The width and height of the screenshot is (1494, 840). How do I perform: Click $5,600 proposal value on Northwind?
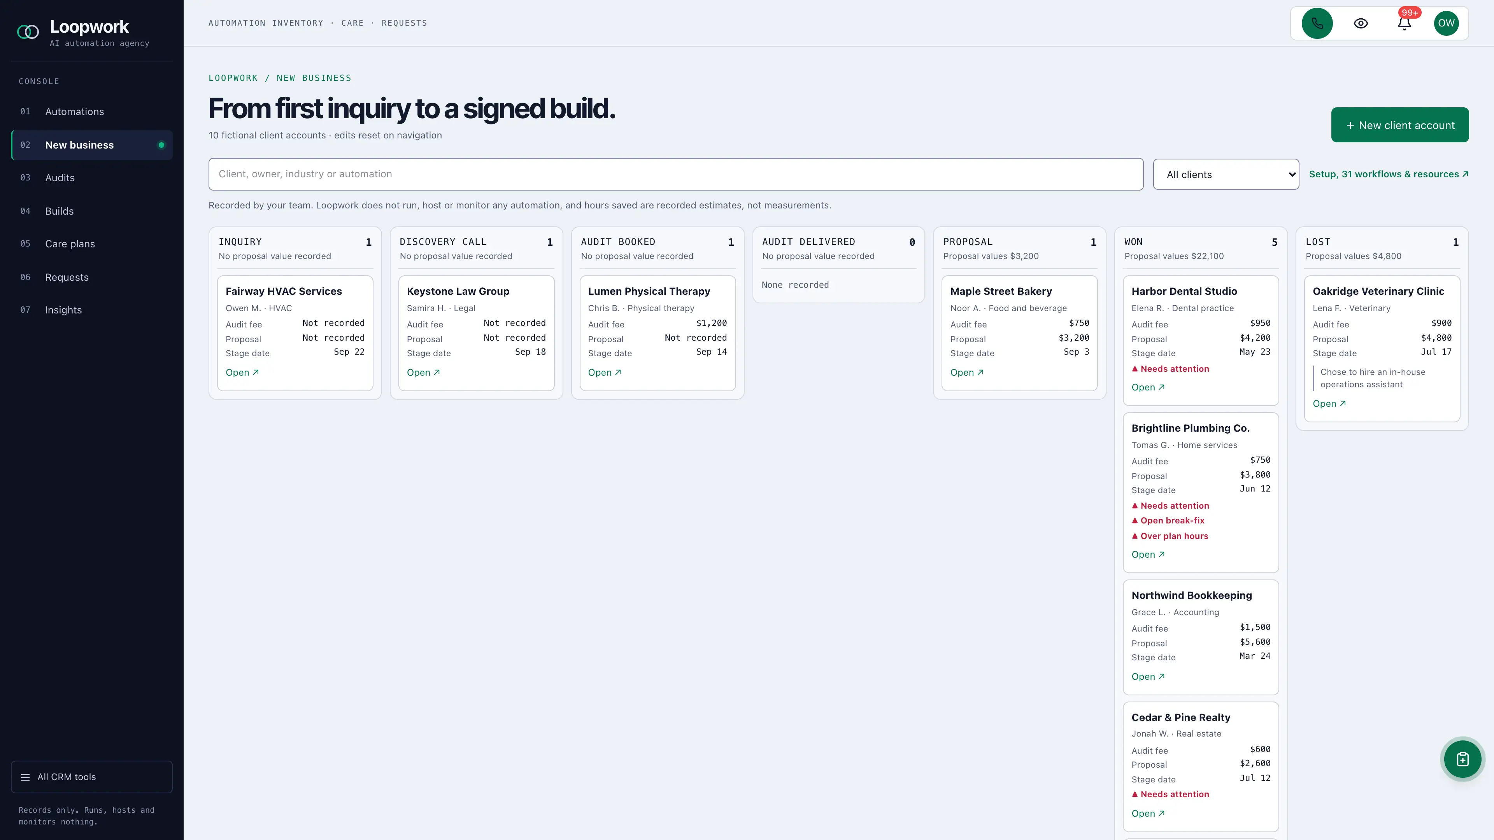coord(1254,642)
